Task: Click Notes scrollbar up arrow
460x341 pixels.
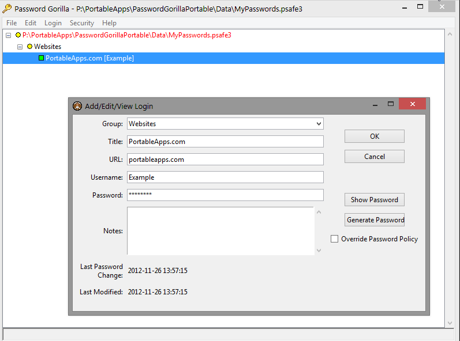Action: [x=319, y=212]
